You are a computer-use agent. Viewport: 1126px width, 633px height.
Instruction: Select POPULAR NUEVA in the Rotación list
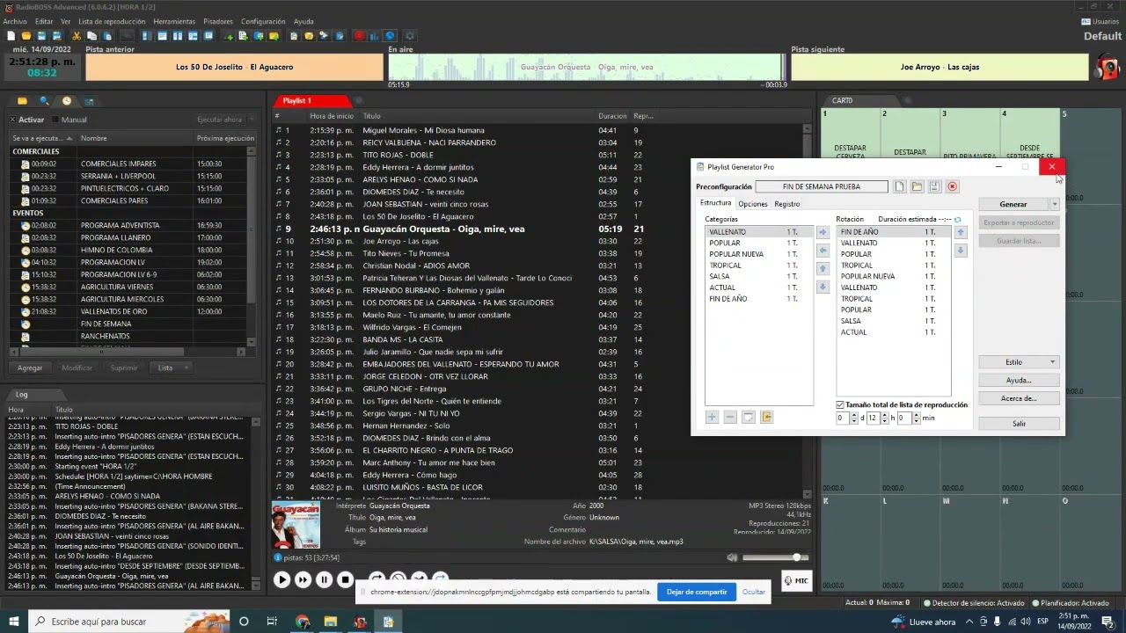click(893, 276)
